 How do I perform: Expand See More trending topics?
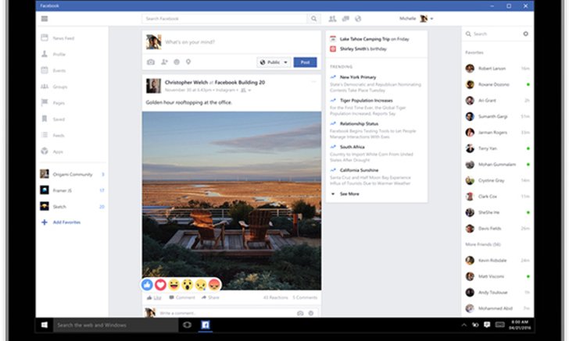click(349, 194)
